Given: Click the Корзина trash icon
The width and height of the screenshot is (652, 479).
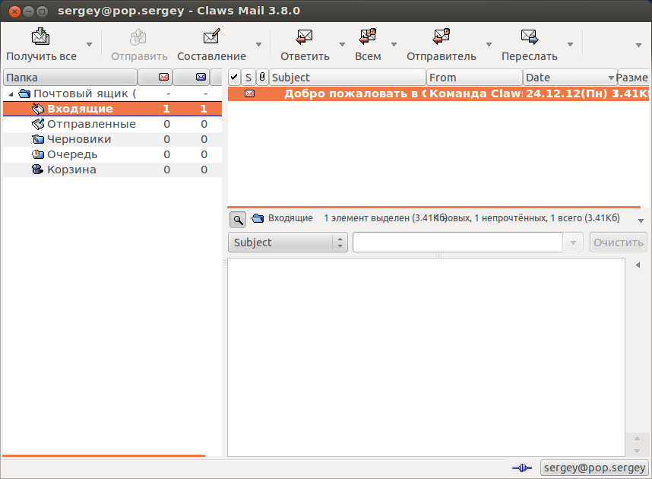Looking at the screenshot, I should coord(37,170).
